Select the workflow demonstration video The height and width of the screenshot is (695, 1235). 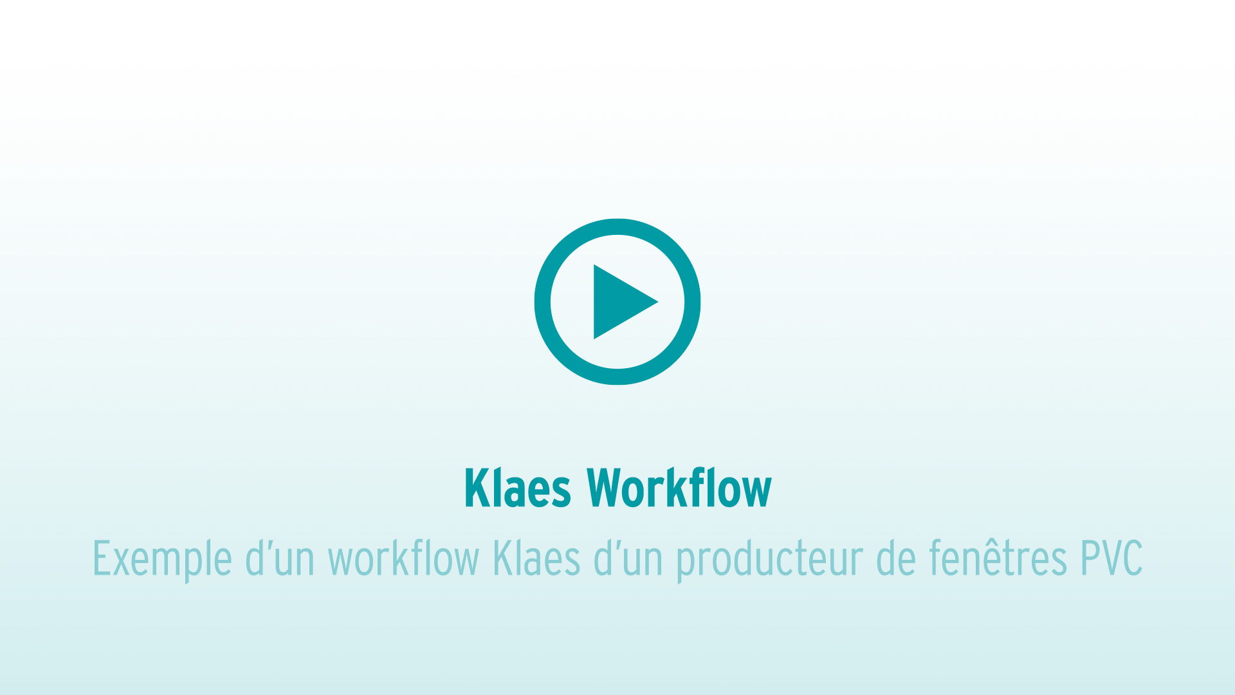(x=617, y=301)
